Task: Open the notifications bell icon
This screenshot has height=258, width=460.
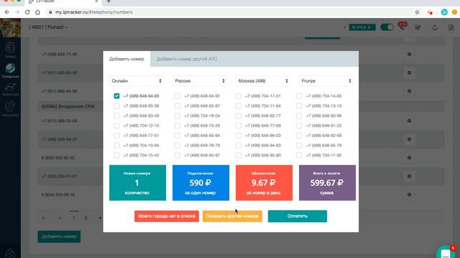Action: pyautogui.click(x=434, y=27)
